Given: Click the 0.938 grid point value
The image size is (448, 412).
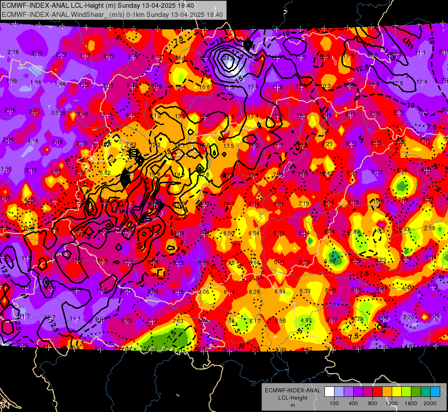Looking at the screenshot, I should click(58, 113).
